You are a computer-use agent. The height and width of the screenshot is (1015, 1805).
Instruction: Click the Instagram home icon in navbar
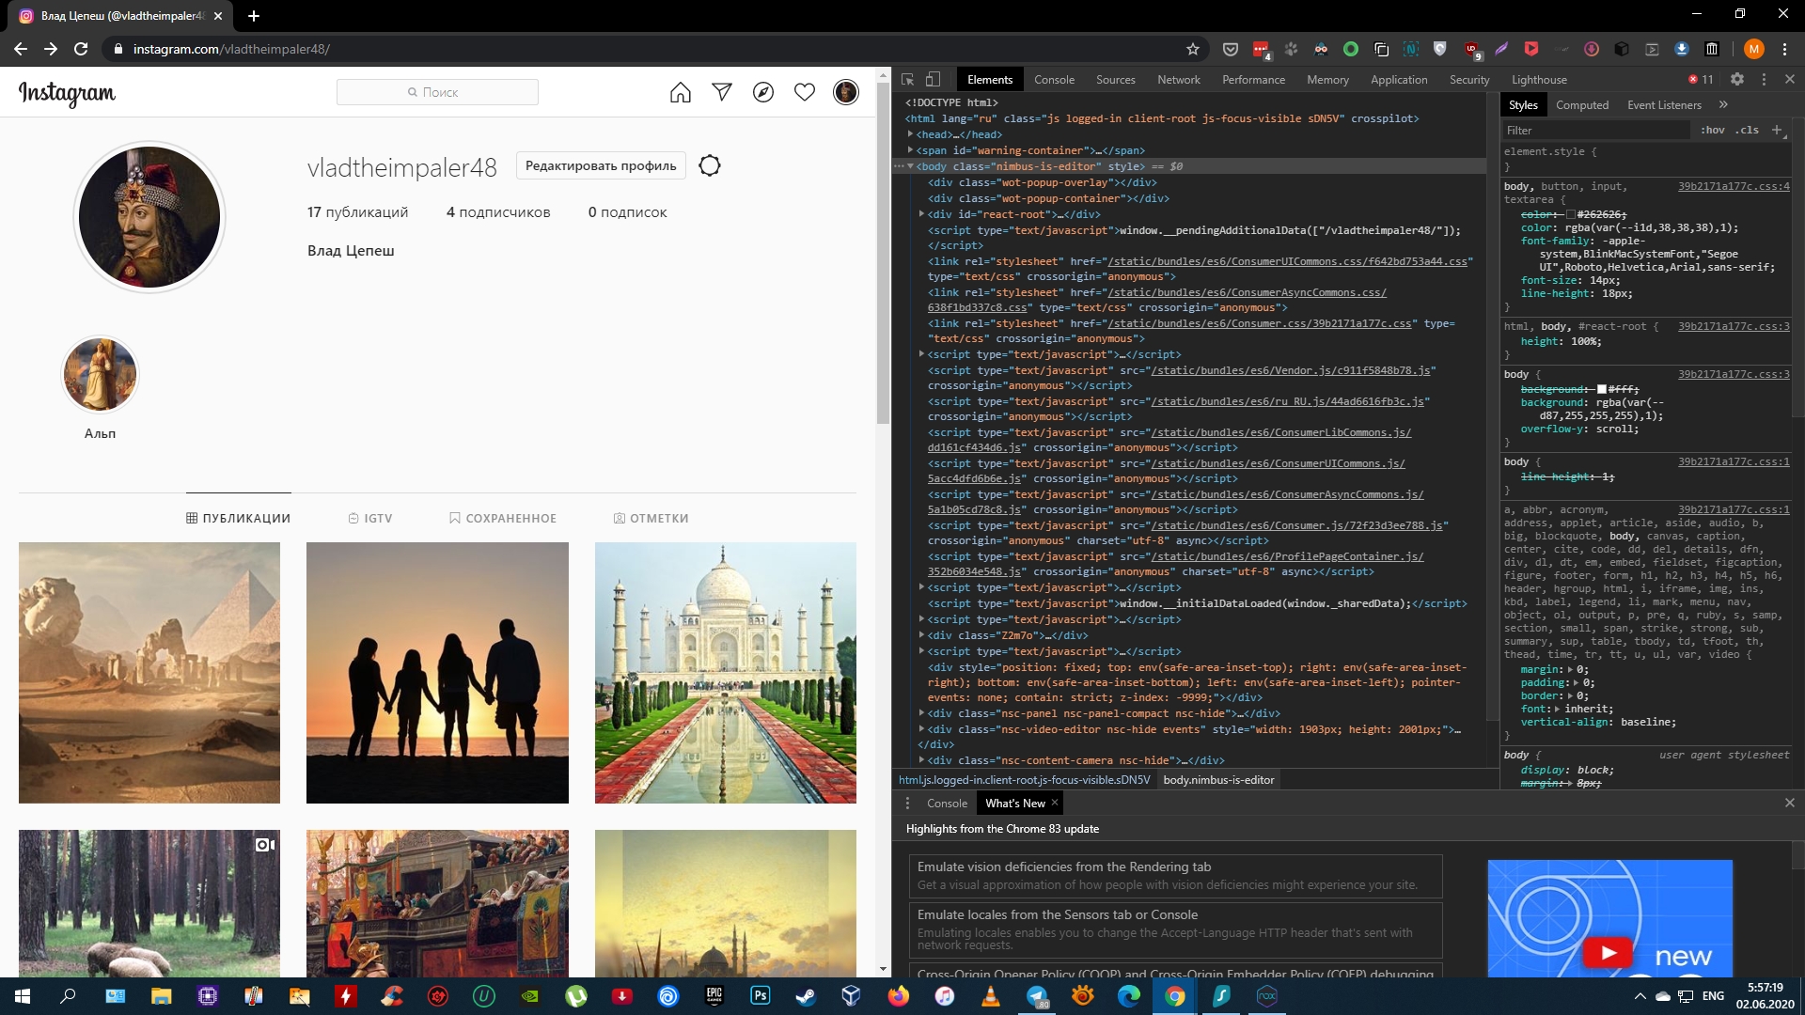(681, 92)
